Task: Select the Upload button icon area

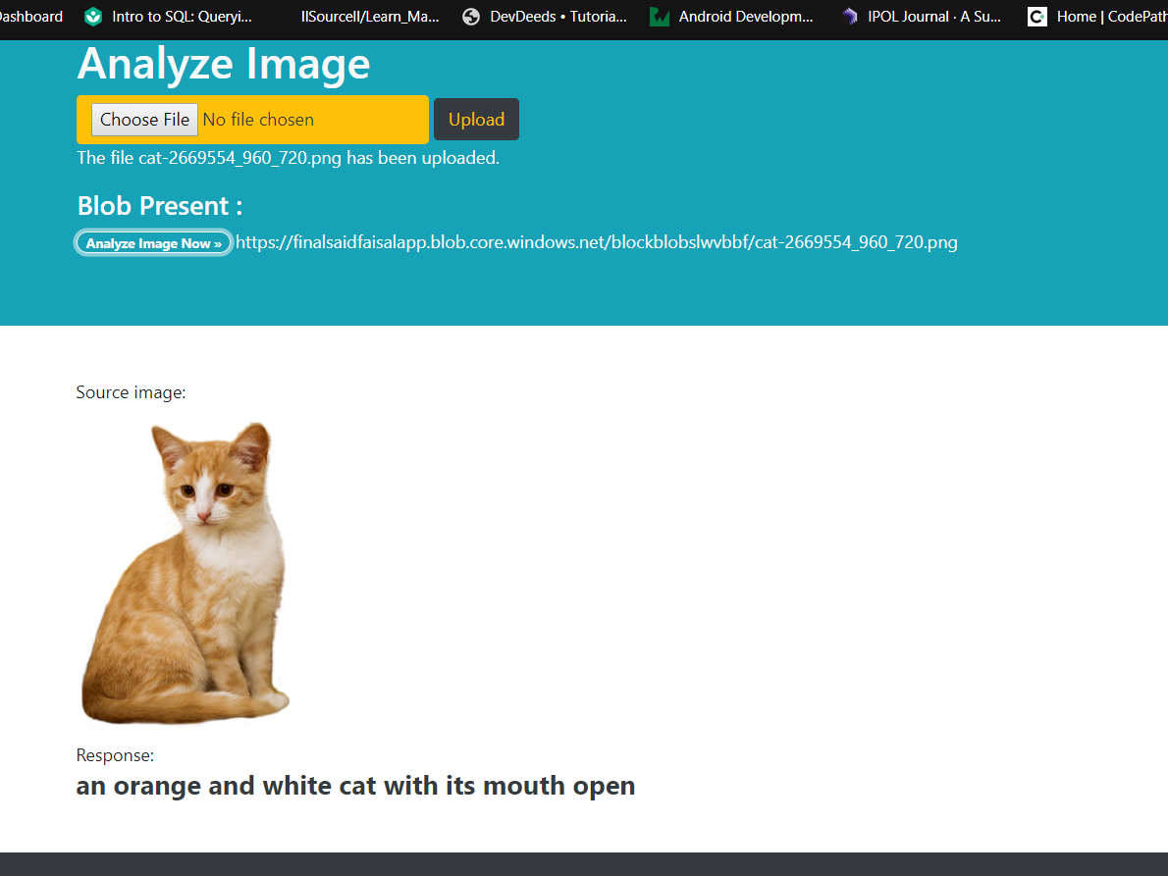Action: click(476, 119)
